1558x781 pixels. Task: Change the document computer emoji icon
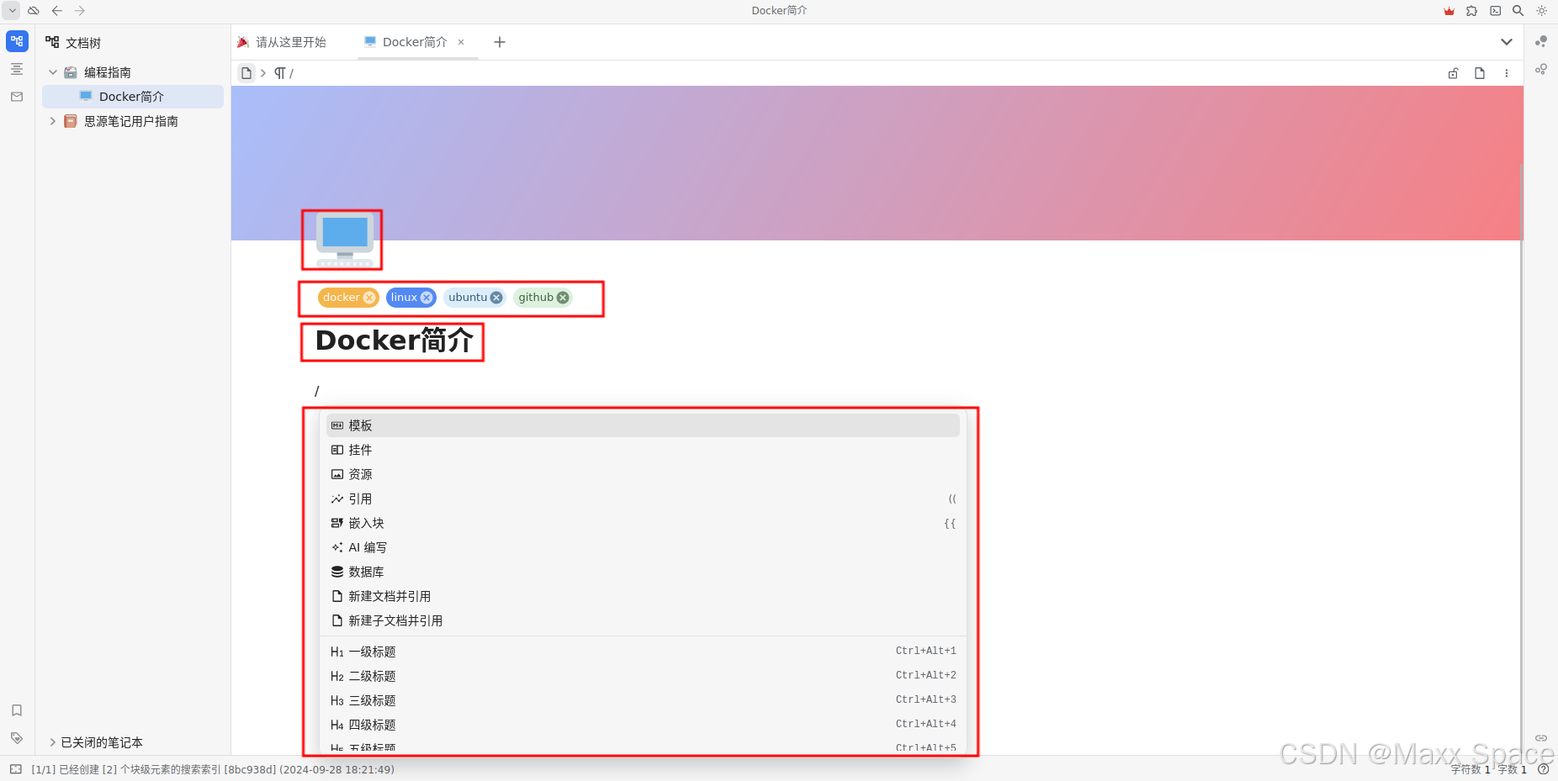(x=345, y=240)
